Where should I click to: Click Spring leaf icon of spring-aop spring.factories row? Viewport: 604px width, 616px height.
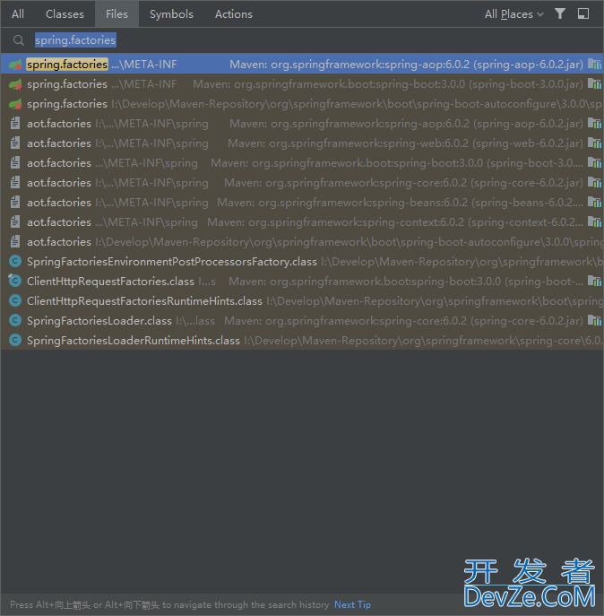coord(15,64)
